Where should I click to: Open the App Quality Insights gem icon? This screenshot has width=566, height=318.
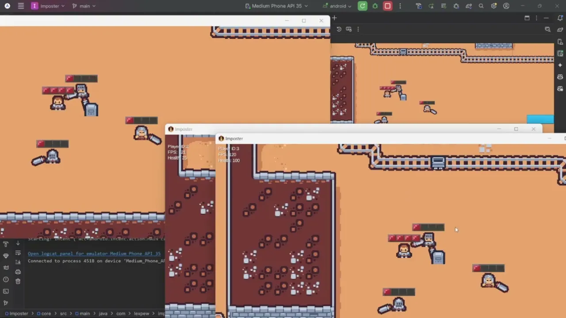tap(6, 256)
